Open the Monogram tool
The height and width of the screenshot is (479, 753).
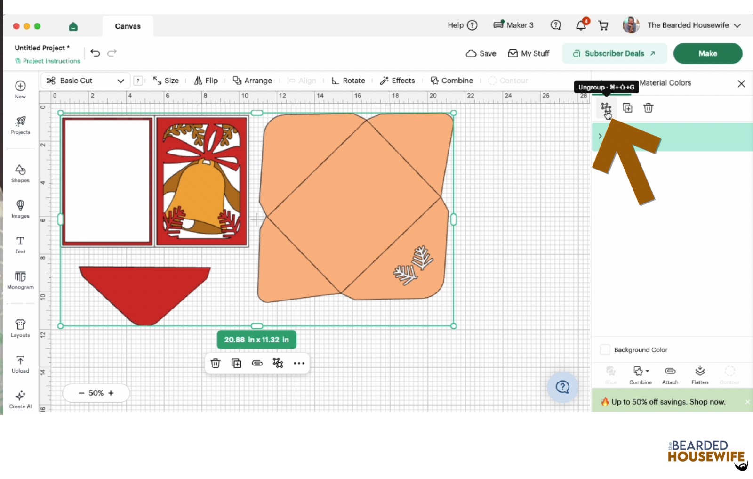tap(20, 280)
